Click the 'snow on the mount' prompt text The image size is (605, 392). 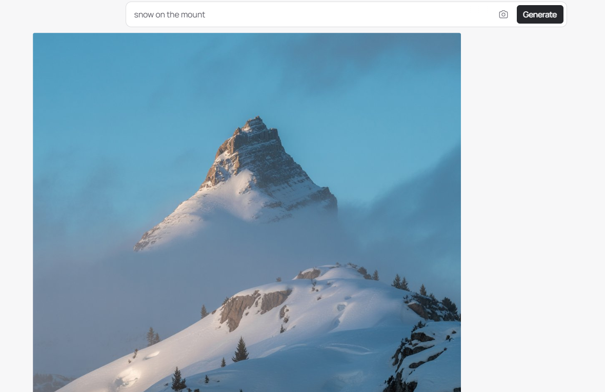[169, 15]
